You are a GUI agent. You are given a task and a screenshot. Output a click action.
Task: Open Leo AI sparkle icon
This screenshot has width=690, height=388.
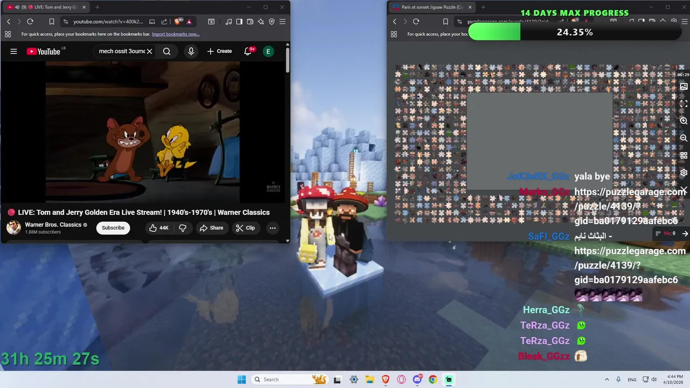[x=261, y=22]
